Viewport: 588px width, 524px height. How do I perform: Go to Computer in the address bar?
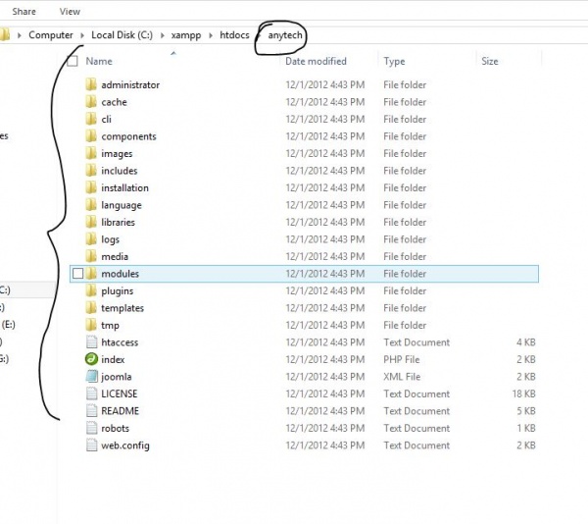51,35
